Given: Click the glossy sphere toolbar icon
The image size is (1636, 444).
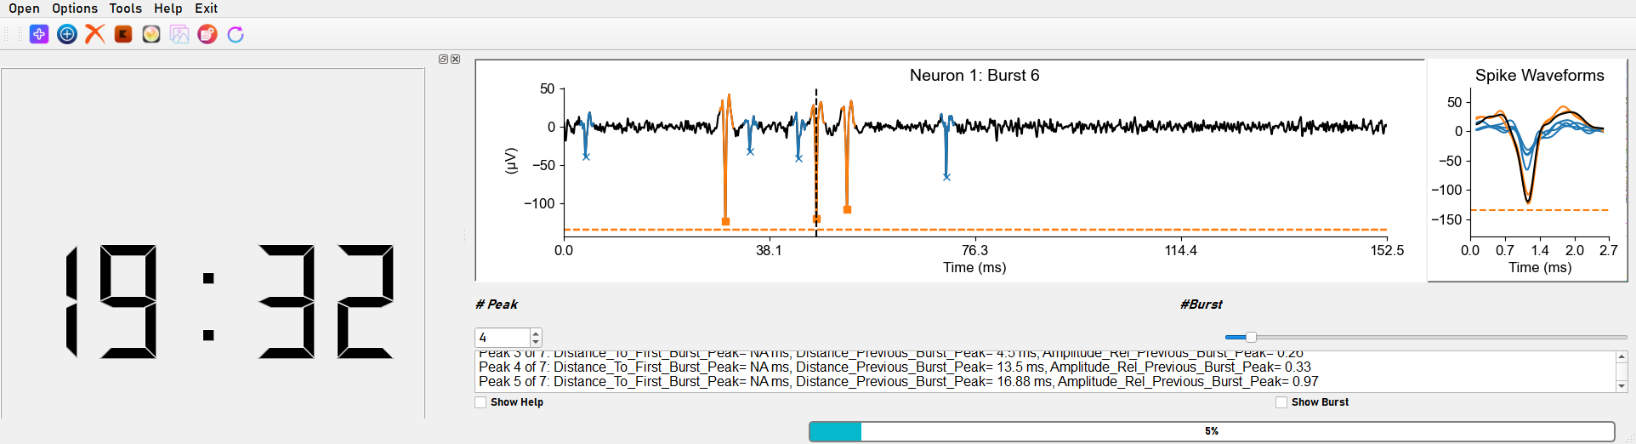Looking at the screenshot, I should (151, 34).
